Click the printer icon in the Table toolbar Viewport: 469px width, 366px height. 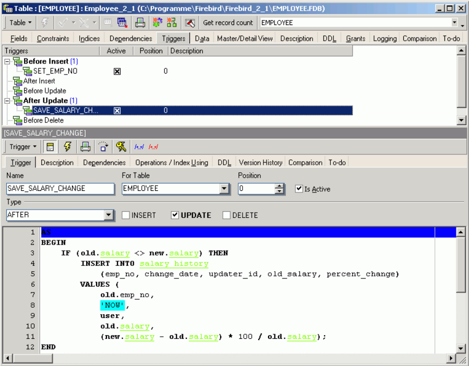coord(140,22)
